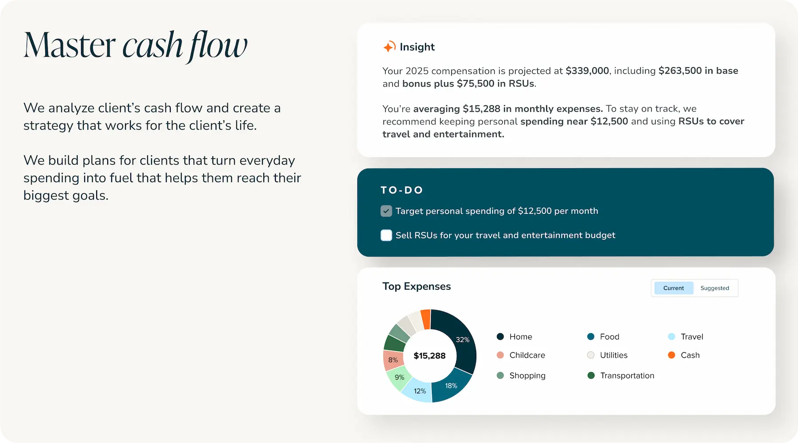Click the Childcare legend color dot
798x443 pixels.
tap(500, 355)
